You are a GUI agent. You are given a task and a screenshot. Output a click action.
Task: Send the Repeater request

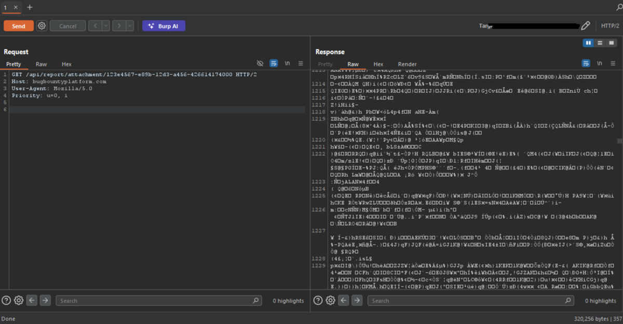(x=19, y=26)
